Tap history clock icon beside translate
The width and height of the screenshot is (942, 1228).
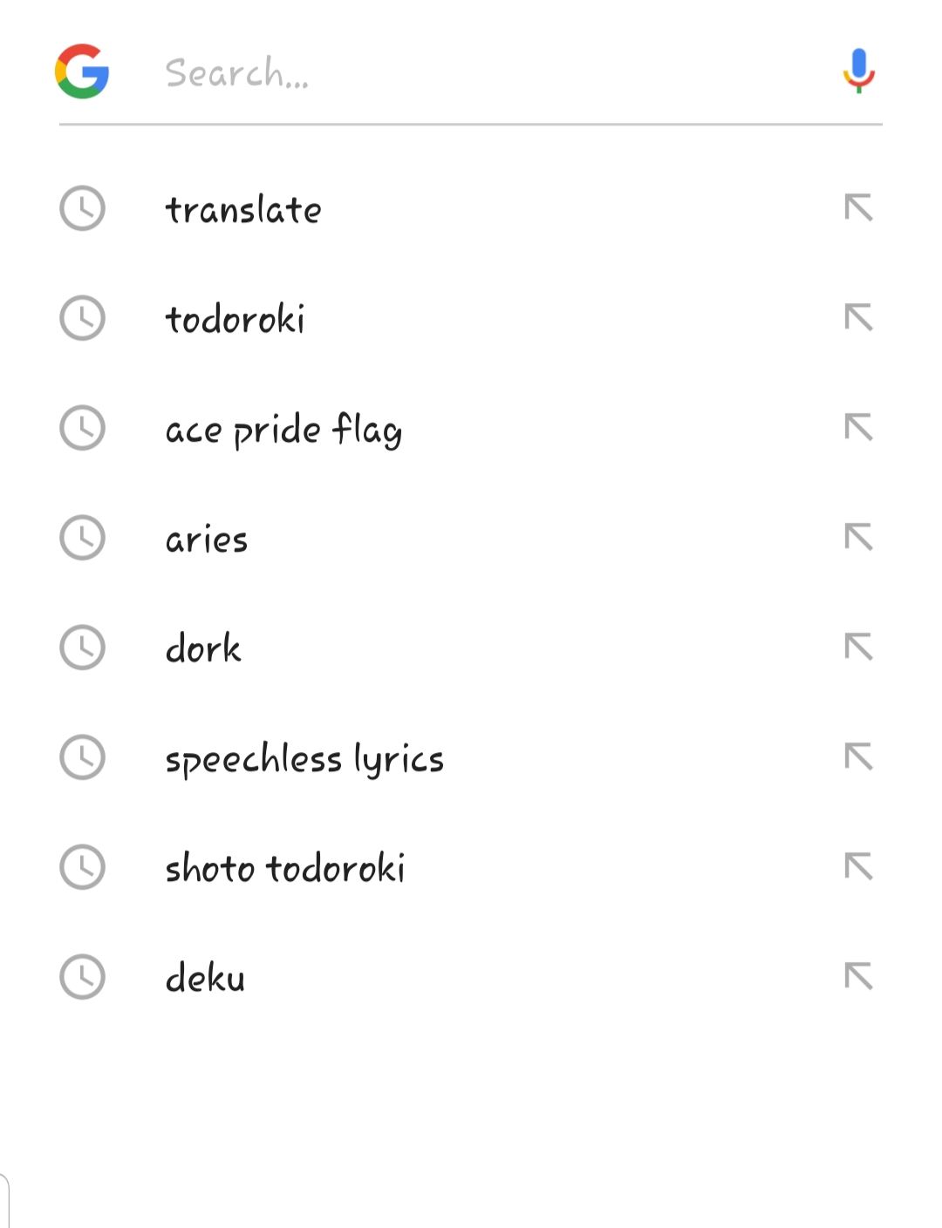82,208
